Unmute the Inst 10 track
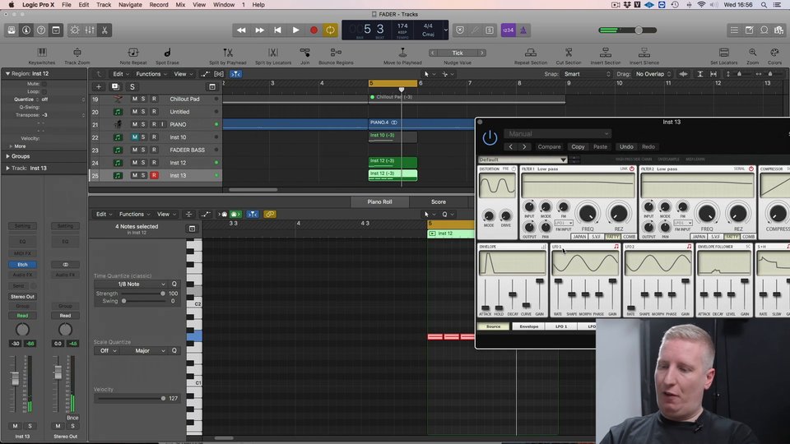Image resolution: width=790 pixels, height=444 pixels. (134, 137)
